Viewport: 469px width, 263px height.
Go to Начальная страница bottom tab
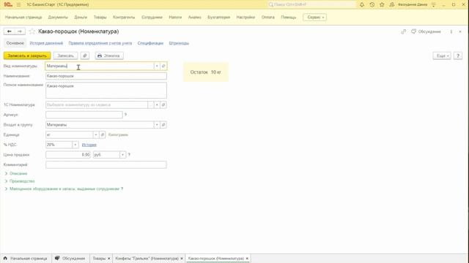tap(26, 259)
